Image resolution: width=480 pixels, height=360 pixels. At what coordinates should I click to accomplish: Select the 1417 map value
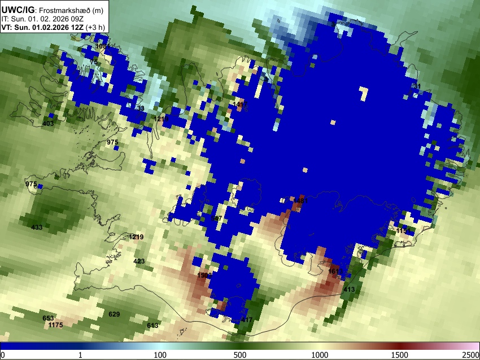click(239, 104)
